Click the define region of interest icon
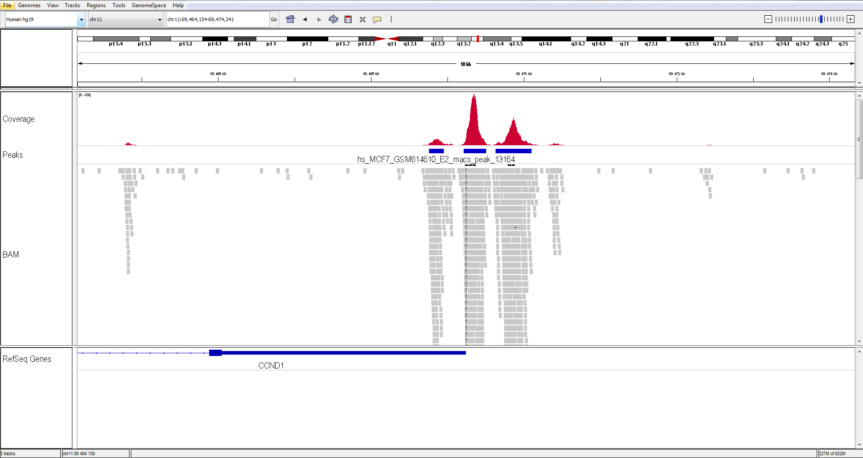The image size is (863, 458). pyautogui.click(x=348, y=19)
